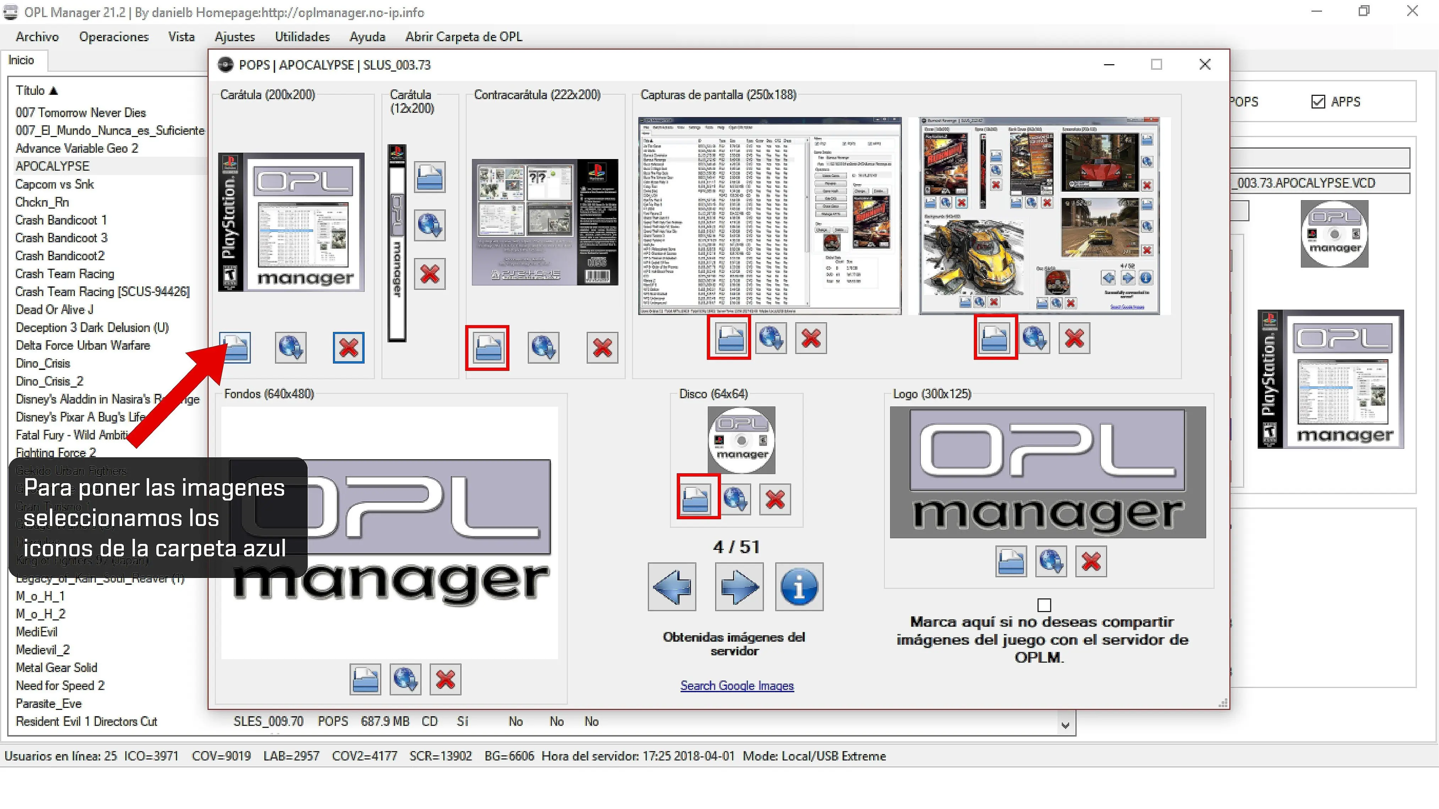Image resolution: width=1439 pixels, height=809 pixels.
Task: Go to next server image set
Action: pos(739,587)
